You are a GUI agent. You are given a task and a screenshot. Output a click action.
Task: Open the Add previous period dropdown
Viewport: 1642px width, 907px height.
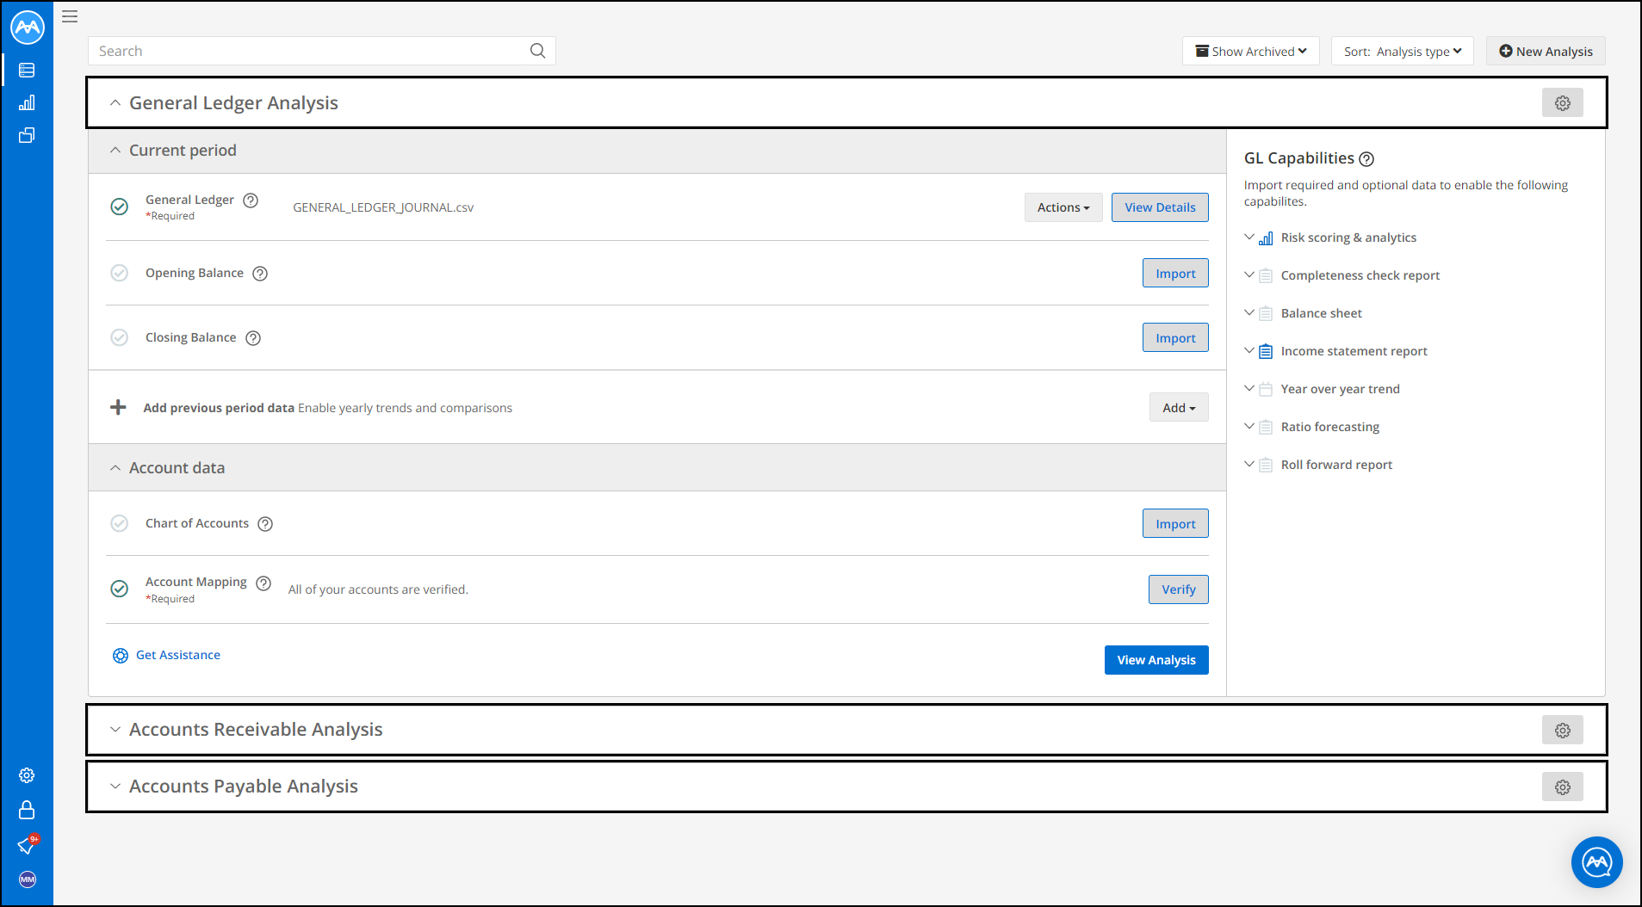tap(1179, 408)
